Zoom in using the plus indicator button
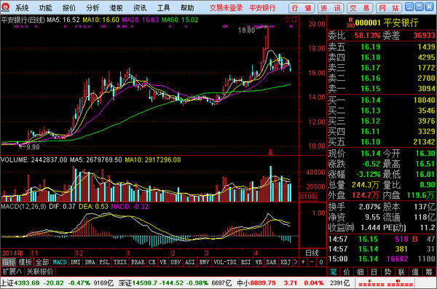The height and width of the screenshot is (289, 437). coord(303,262)
